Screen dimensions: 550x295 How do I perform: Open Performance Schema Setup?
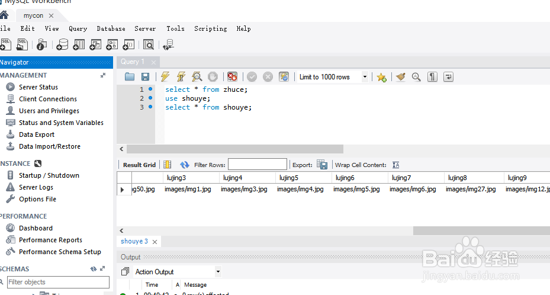pyautogui.click(x=60, y=252)
